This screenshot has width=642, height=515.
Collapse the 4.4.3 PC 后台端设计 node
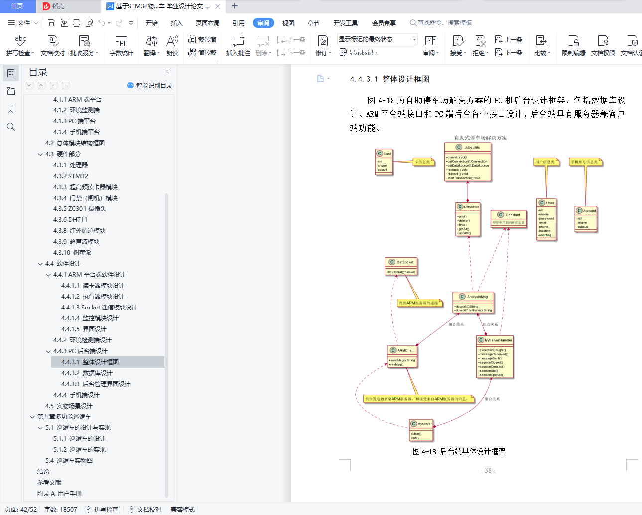[48, 351]
